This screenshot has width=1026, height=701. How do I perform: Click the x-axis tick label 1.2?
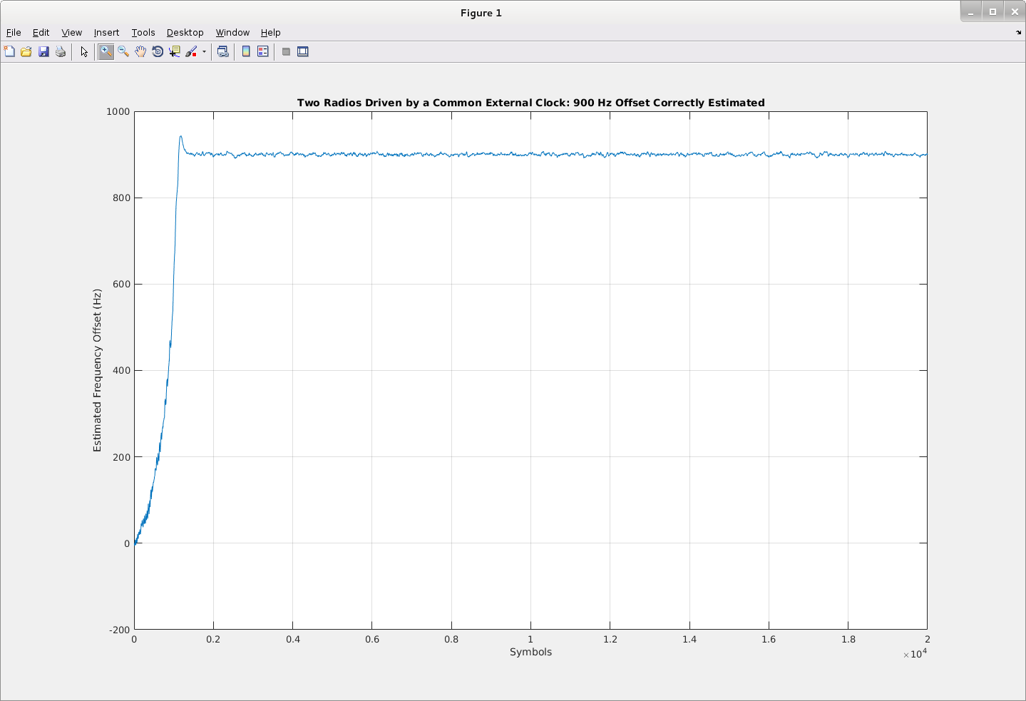(610, 639)
